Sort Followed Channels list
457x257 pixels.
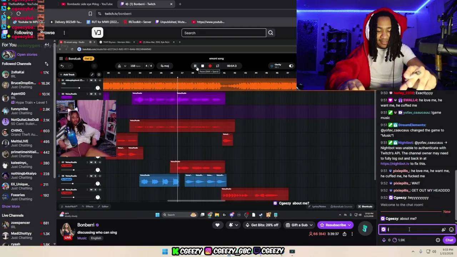click(x=46, y=64)
